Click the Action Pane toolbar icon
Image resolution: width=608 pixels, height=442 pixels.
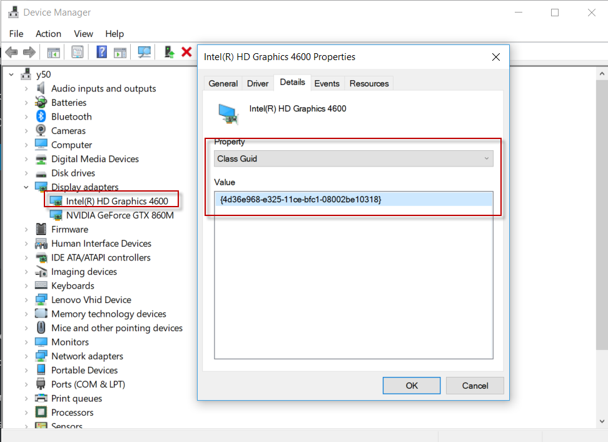coord(120,52)
